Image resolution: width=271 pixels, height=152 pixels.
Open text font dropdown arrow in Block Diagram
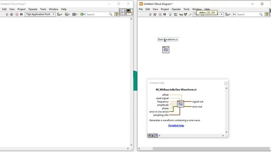(x=221, y=14)
